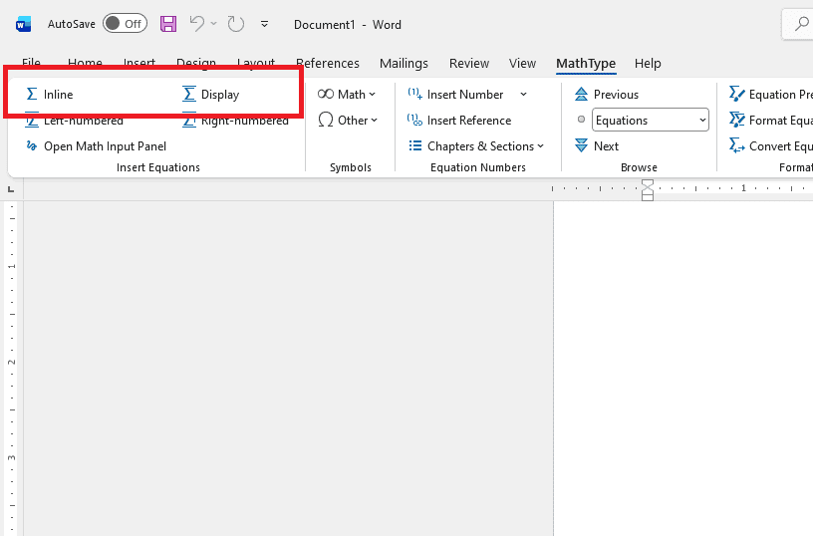Viewport: 813px width, 536px height.
Task: Open the Help tab
Action: coord(648,63)
